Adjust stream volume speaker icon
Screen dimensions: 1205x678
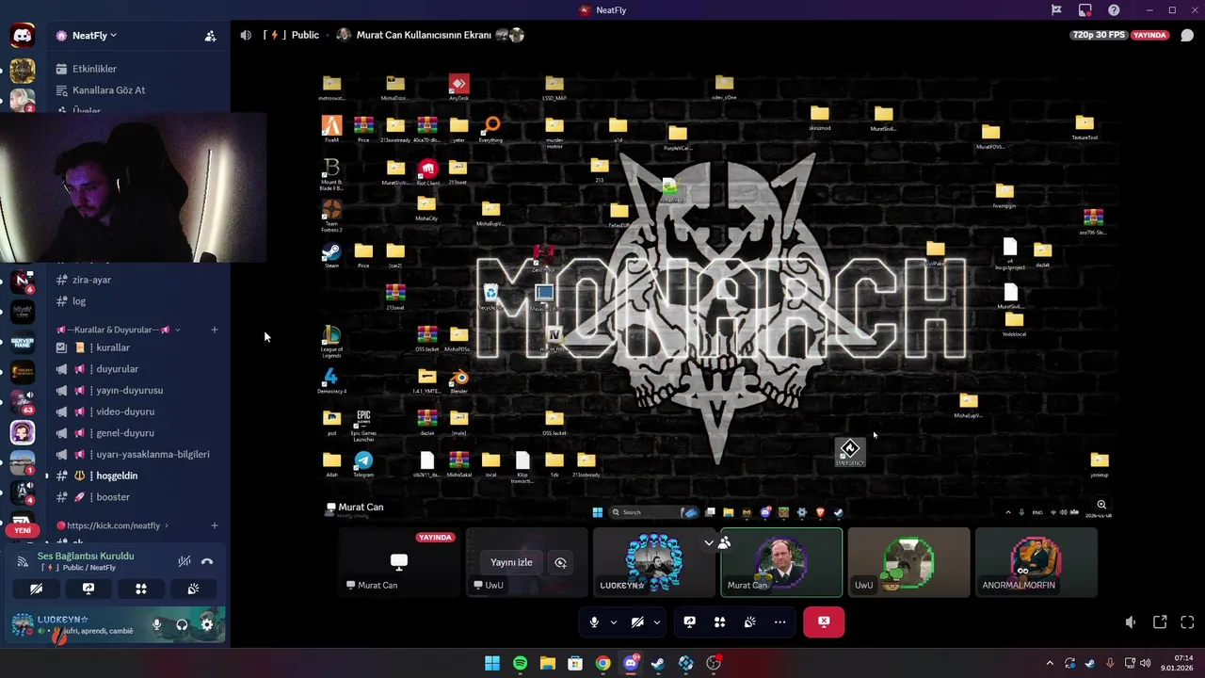click(x=1131, y=622)
